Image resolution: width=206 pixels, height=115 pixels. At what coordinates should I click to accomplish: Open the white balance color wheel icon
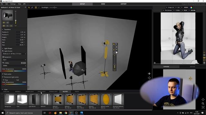point(191,7)
